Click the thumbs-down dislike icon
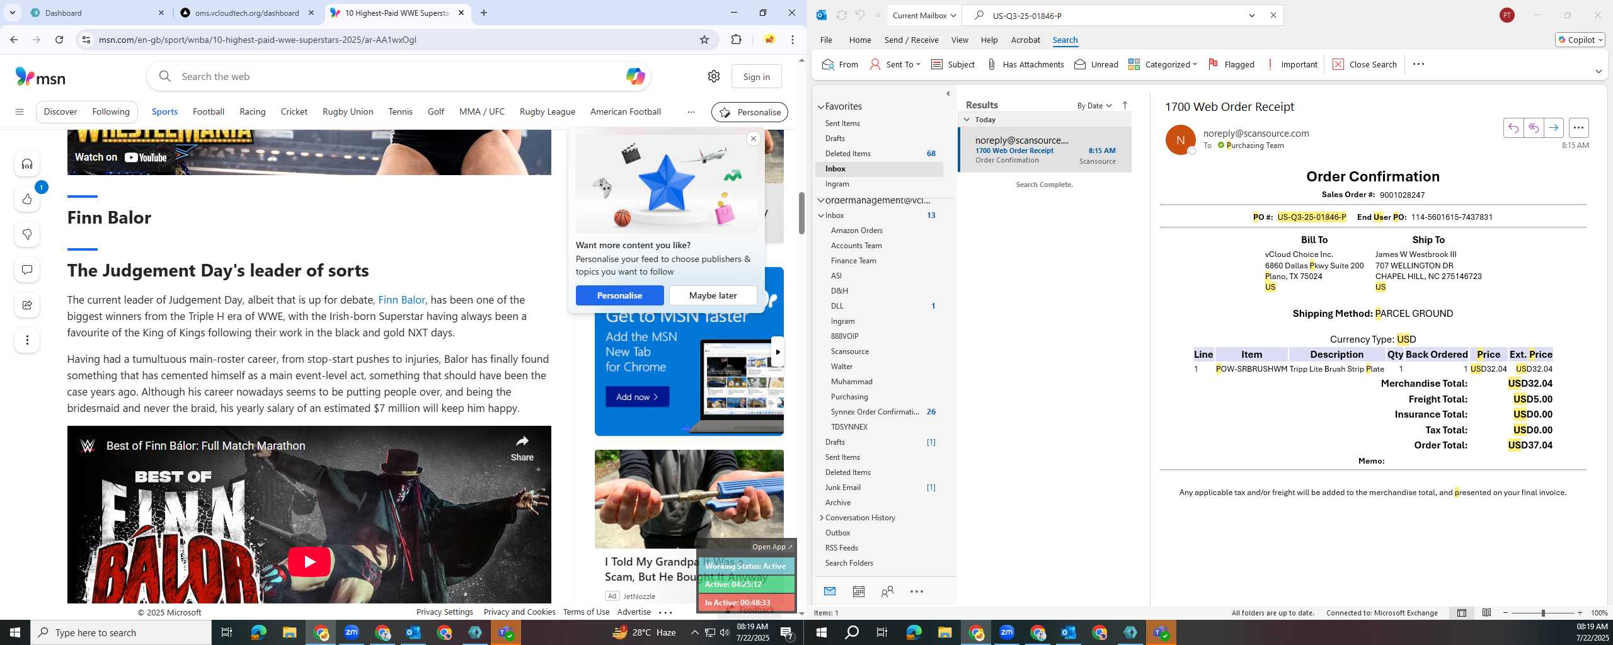The image size is (1613, 645). pyautogui.click(x=27, y=235)
